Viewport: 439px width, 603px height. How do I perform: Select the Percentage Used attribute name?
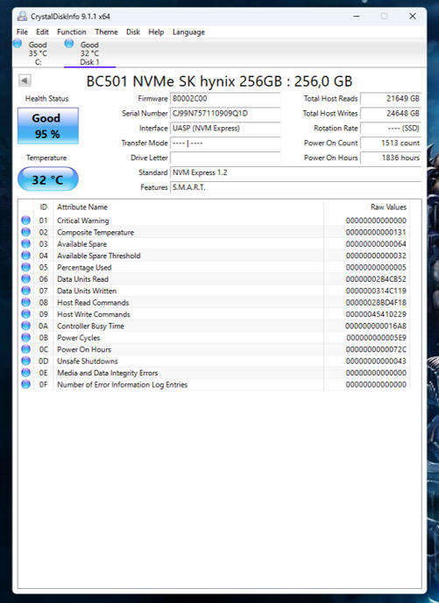click(x=84, y=267)
